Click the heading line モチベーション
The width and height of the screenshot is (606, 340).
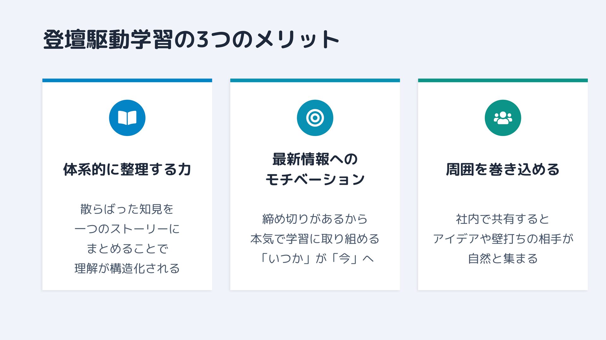point(315,179)
